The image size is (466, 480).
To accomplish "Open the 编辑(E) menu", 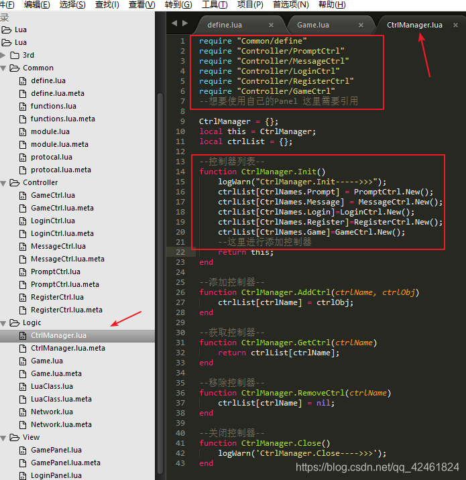I will click(x=37, y=5).
